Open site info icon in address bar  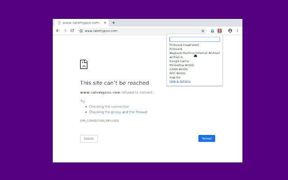pyautogui.click(x=81, y=31)
